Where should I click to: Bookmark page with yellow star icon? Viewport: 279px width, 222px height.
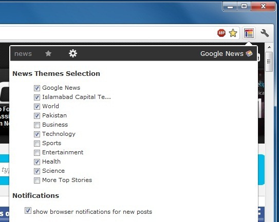click(233, 33)
